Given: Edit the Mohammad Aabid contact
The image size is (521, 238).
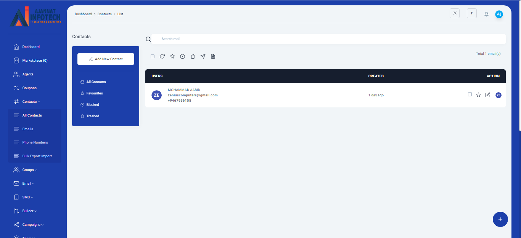Looking at the screenshot, I should 487,95.
